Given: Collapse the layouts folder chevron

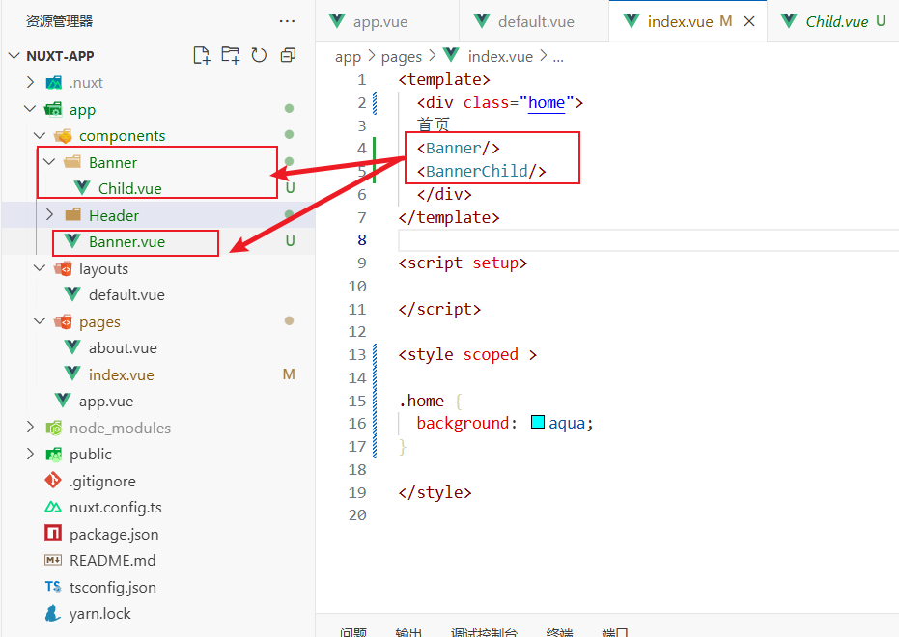Looking at the screenshot, I should (40, 268).
